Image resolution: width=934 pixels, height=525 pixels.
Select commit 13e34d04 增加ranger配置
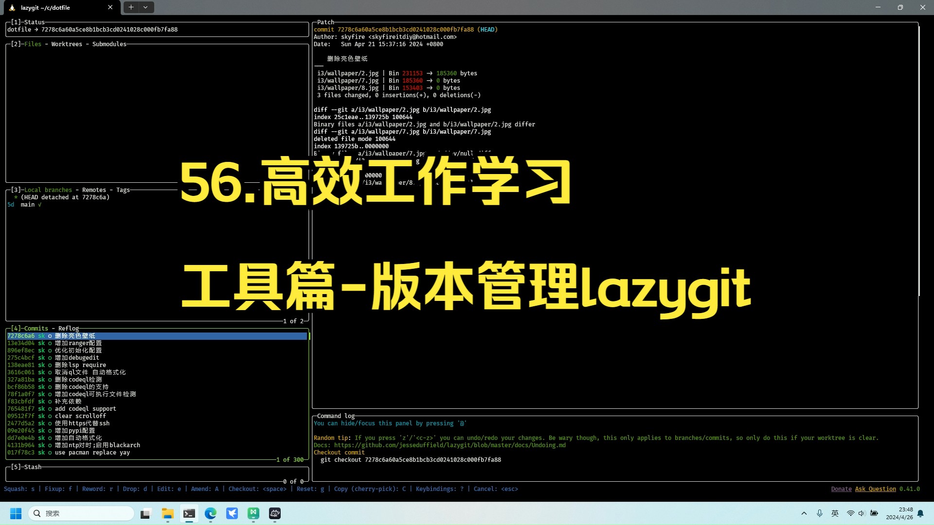click(157, 343)
